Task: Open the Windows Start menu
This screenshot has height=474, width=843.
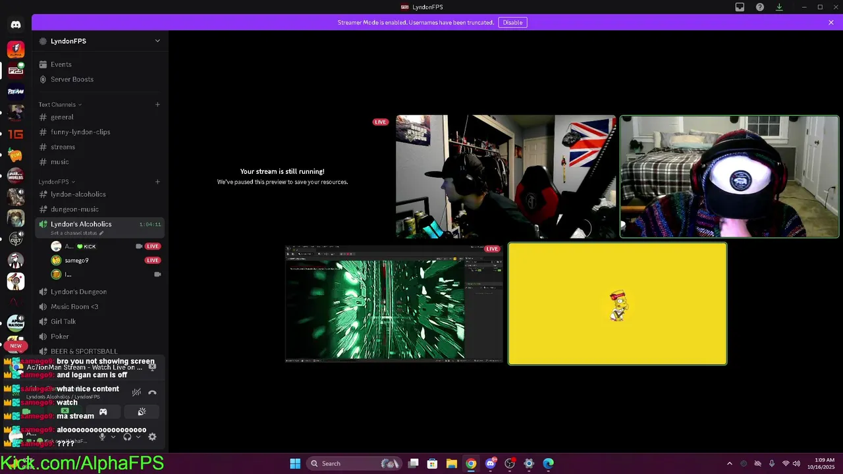Action: coord(295,463)
